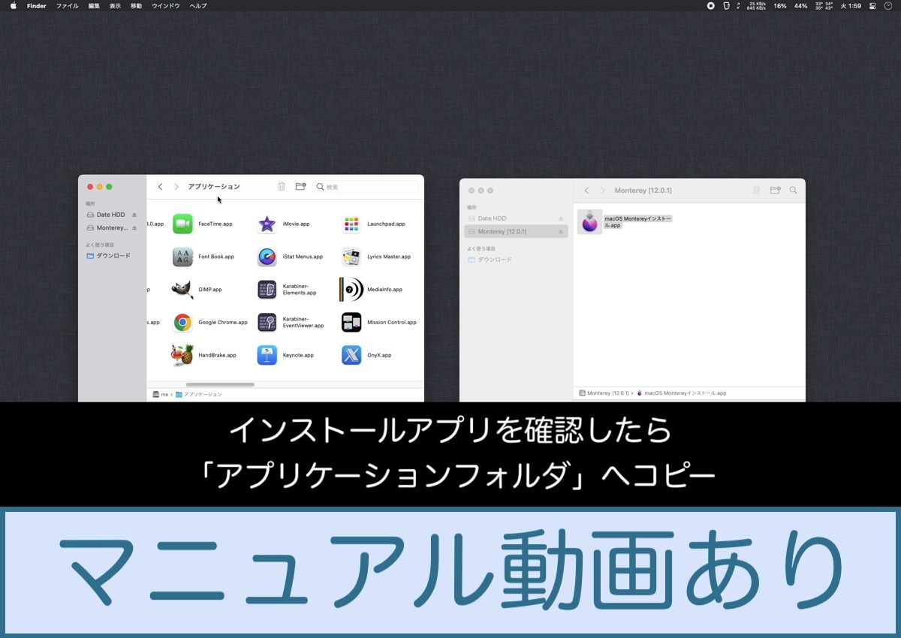Click search magnifier in Monterey window toolbar
Screen dimensions: 901x638
(794, 191)
